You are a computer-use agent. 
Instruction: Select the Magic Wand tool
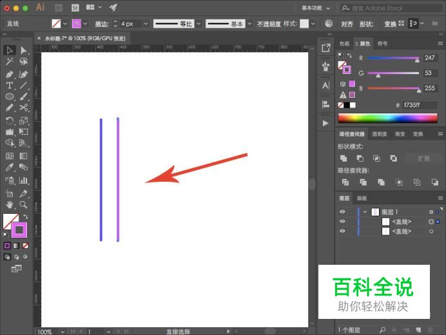tap(10, 62)
